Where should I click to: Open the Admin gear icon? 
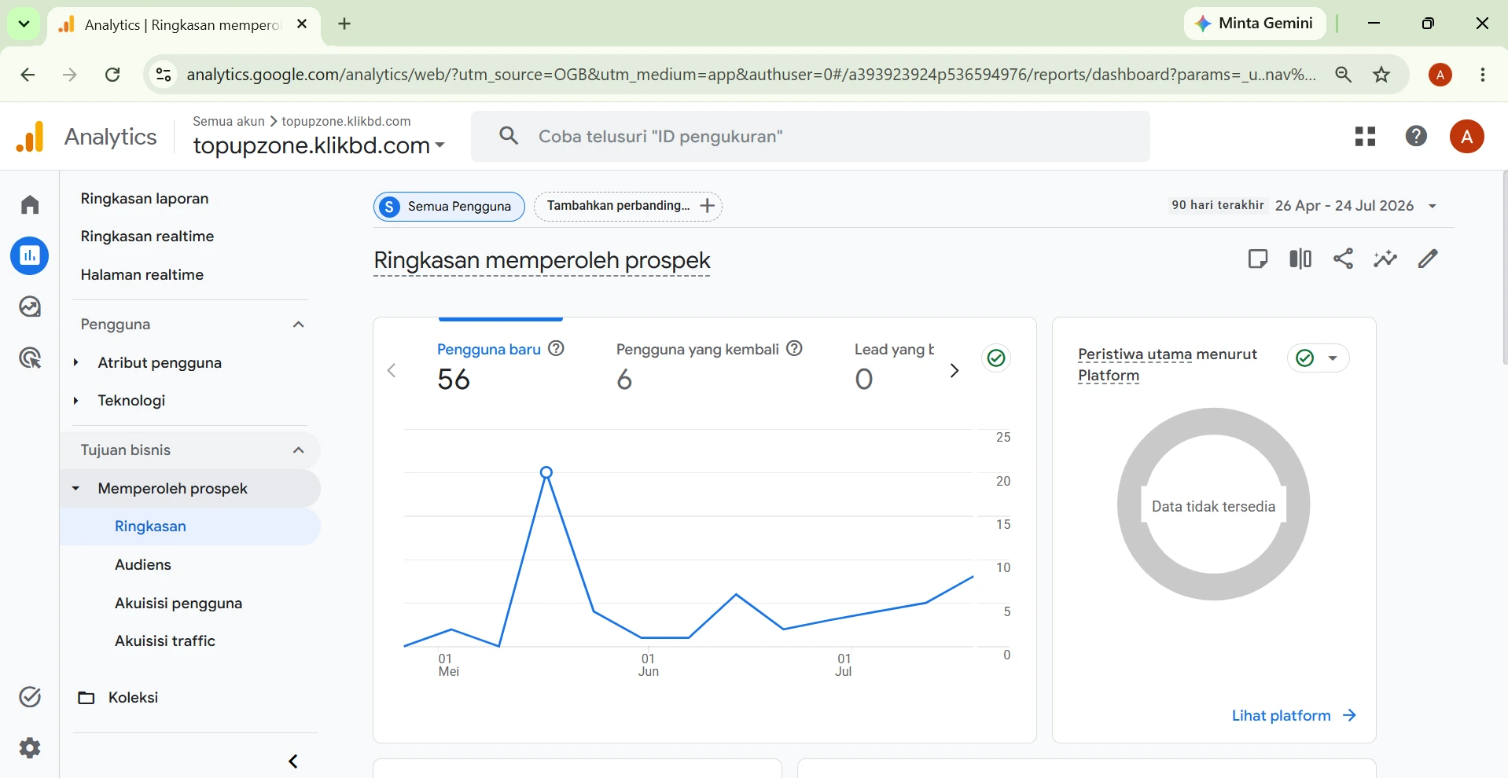pyautogui.click(x=30, y=747)
